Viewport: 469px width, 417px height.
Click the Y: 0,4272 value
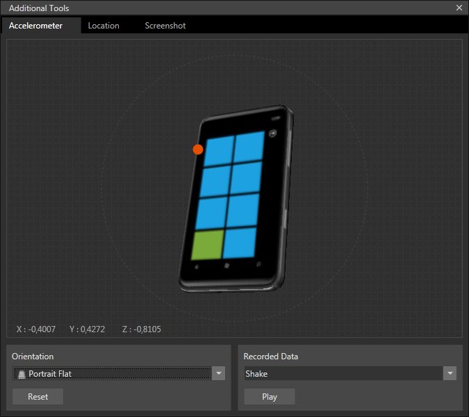pos(87,329)
